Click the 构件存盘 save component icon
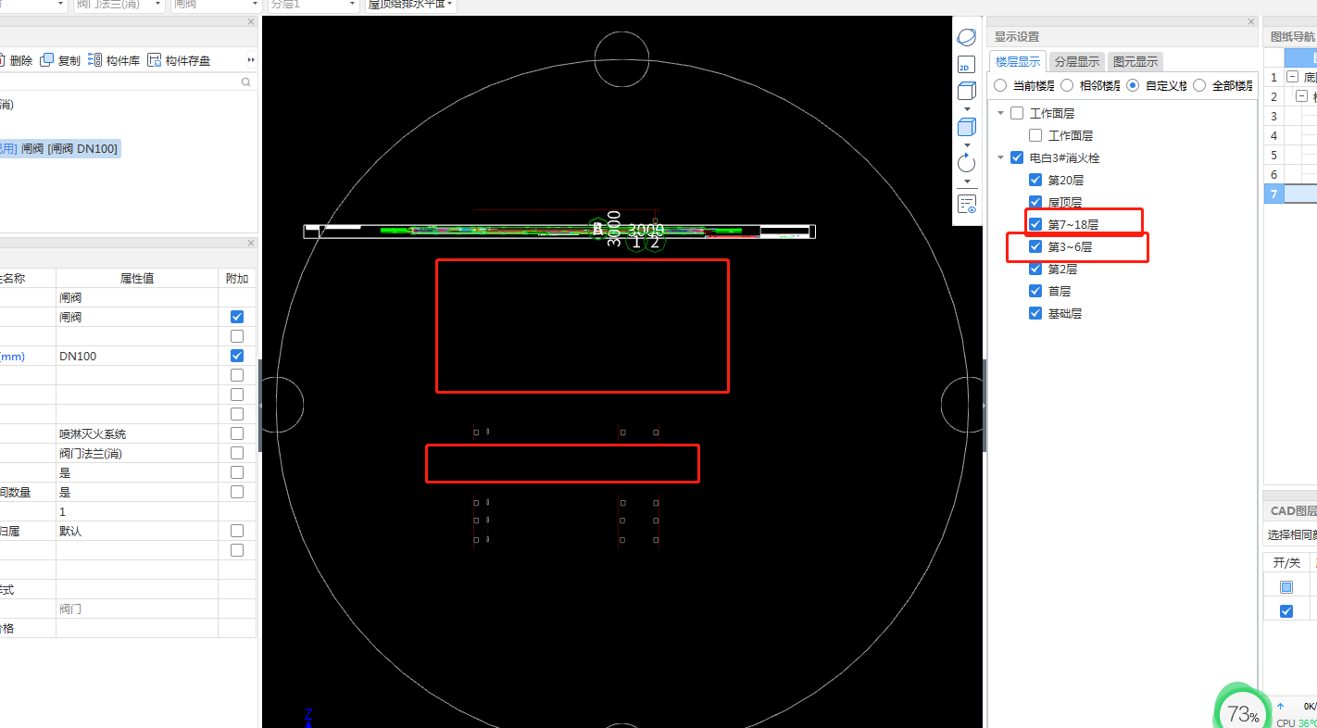This screenshot has height=728, width=1317. (154, 60)
